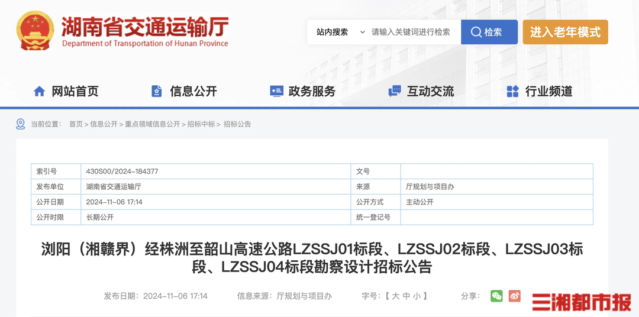Click the Hunan transportation department national emblem logo
639x317 pixels.
click(35, 31)
